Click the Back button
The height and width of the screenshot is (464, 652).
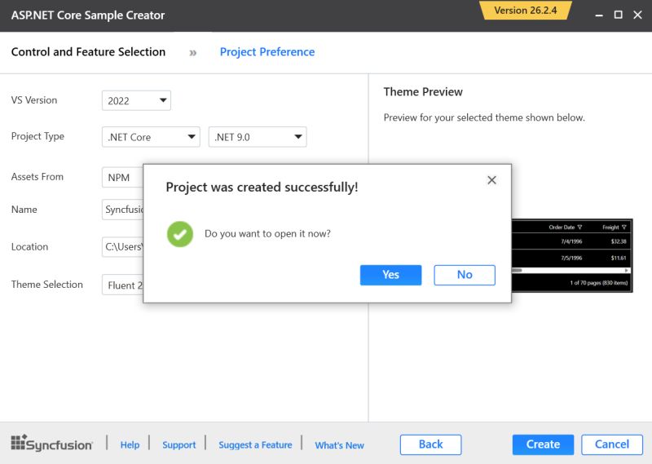click(x=431, y=444)
